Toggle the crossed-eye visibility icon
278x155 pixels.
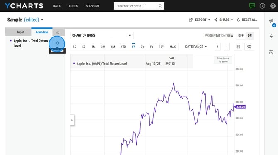click(x=249, y=47)
